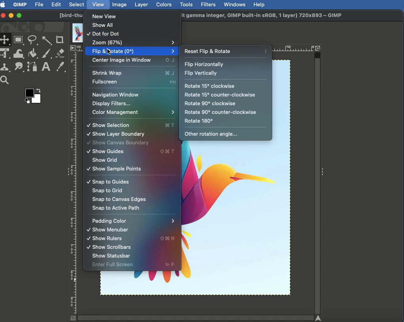
Task: Enable Snap to Grid
Action: click(x=107, y=191)
